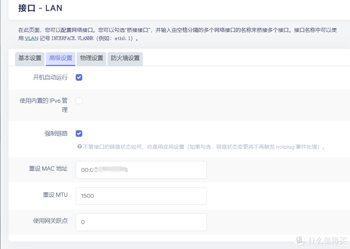This screenshot has height=249, width=350.
Task: Click inside the 重设 MAC 地址 field
Action: 141,170
